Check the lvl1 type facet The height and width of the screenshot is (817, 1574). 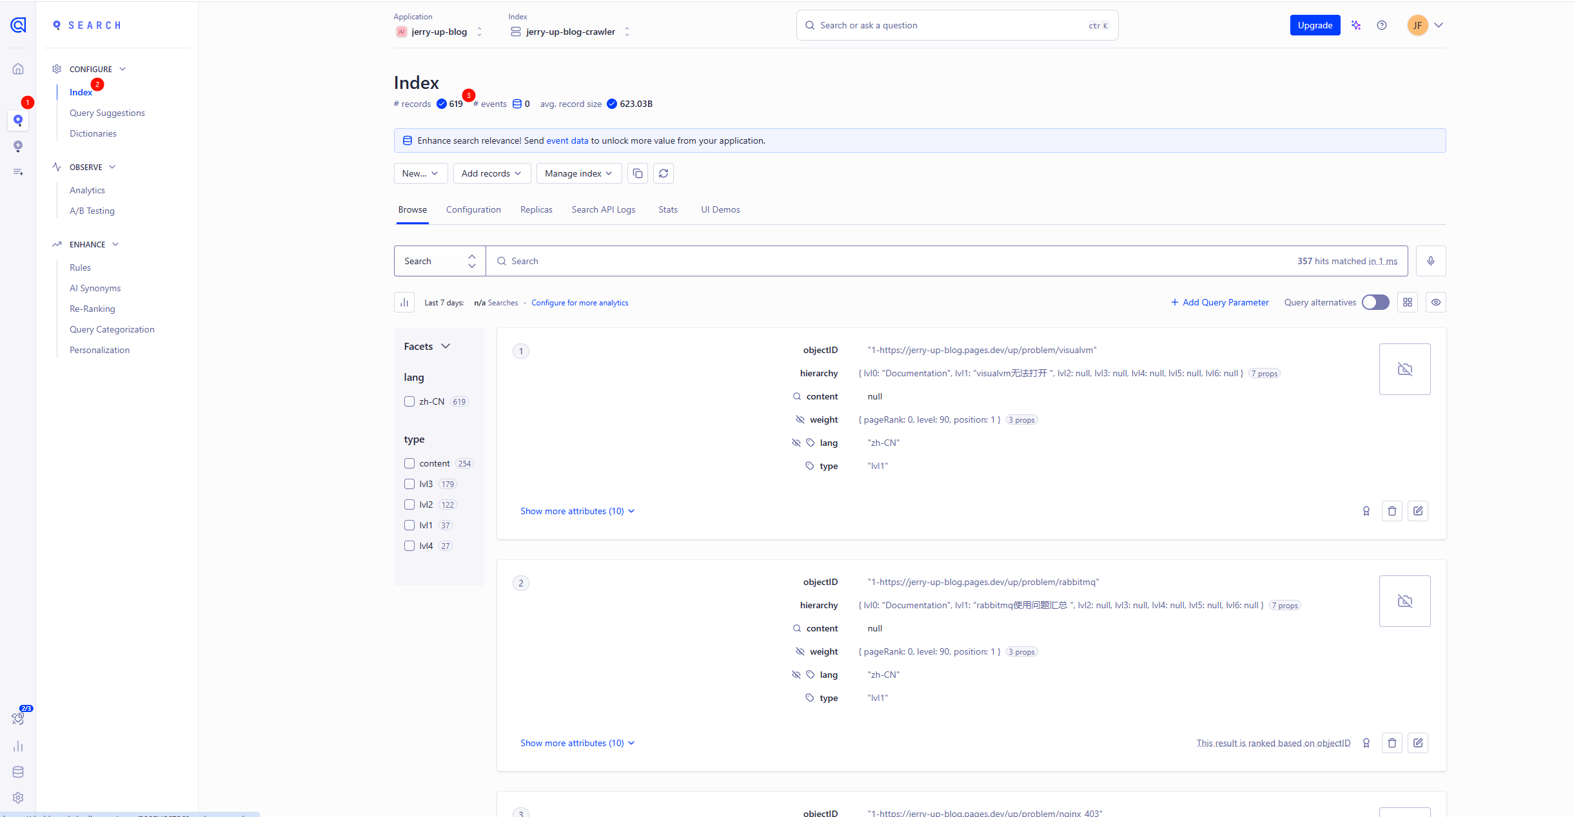tap(409, 525)
